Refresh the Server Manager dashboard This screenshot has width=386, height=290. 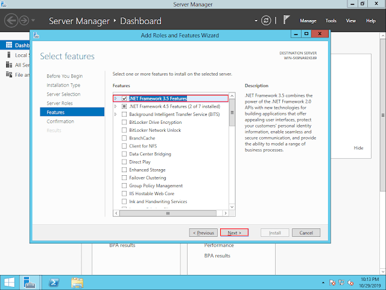pyautogui.click(x=266, y=21)
